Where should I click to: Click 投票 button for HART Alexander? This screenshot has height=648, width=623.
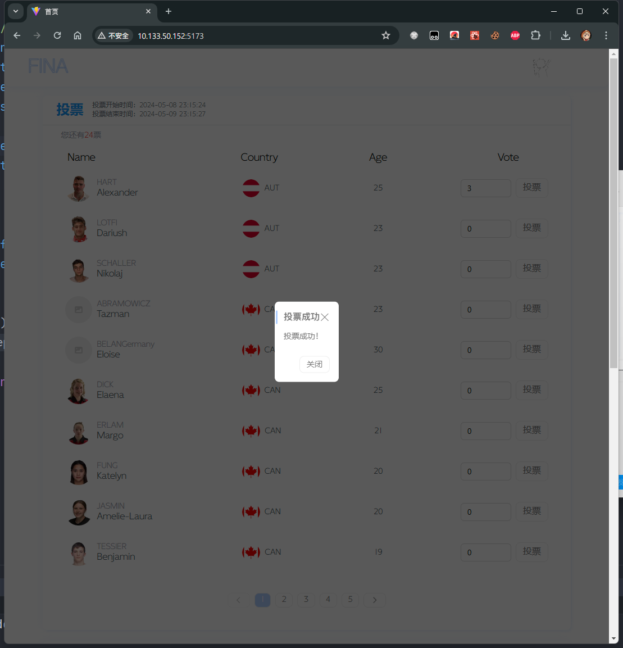pos(531,188)
